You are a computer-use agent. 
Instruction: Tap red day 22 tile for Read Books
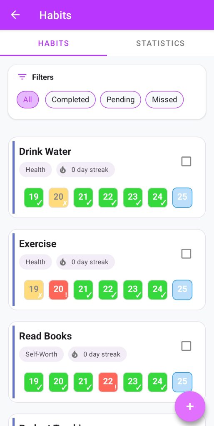click(x=108, y=382)
